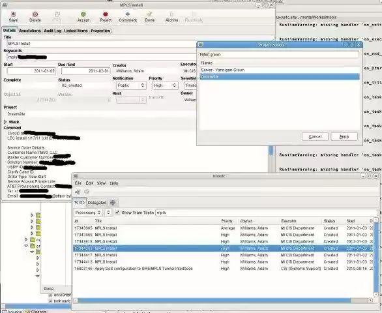382x313 pixels.
Task: Click the Delete toolbar icon
Action: (x=35, y=14)
